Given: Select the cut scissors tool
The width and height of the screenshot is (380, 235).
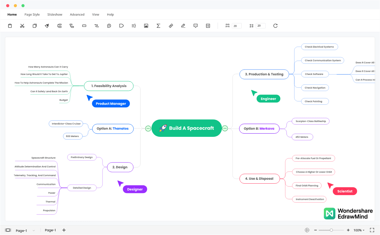Looking at the screenshot, I should (22, 26).
